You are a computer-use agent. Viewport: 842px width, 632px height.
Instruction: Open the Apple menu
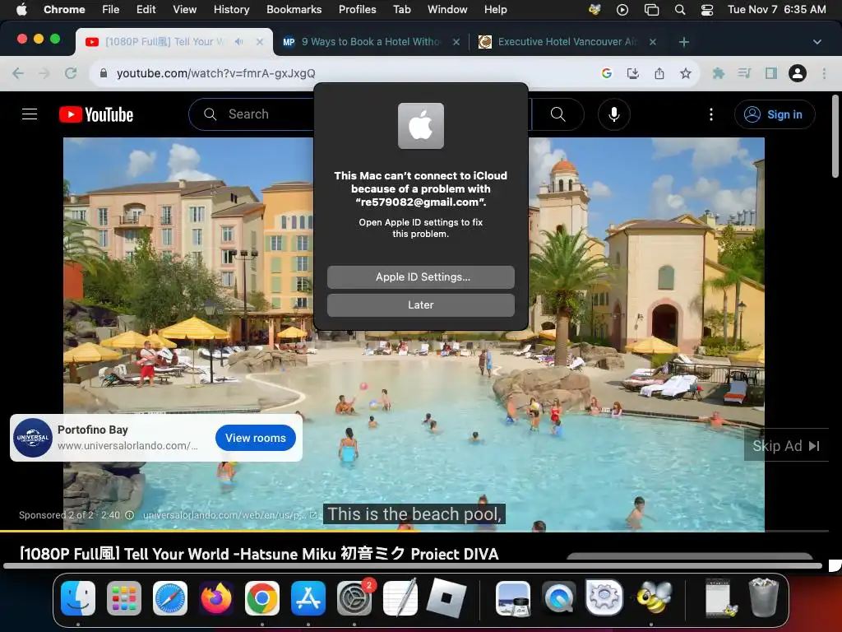pos(21,9)
